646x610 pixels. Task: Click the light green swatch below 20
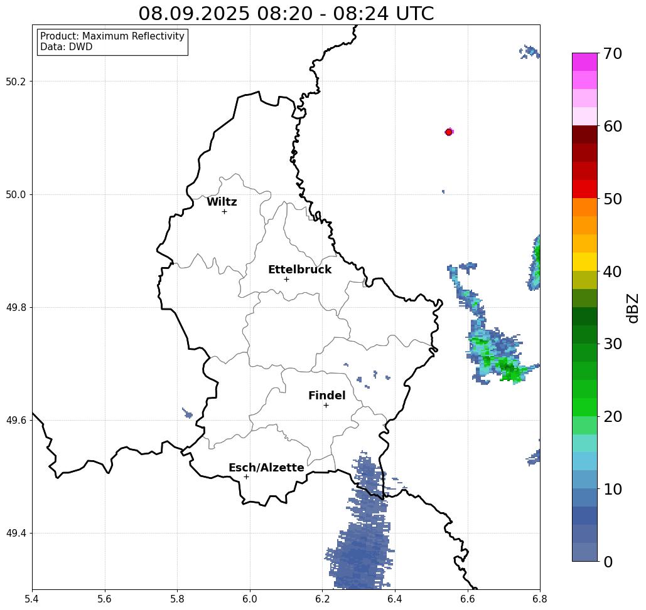(584, 425)
